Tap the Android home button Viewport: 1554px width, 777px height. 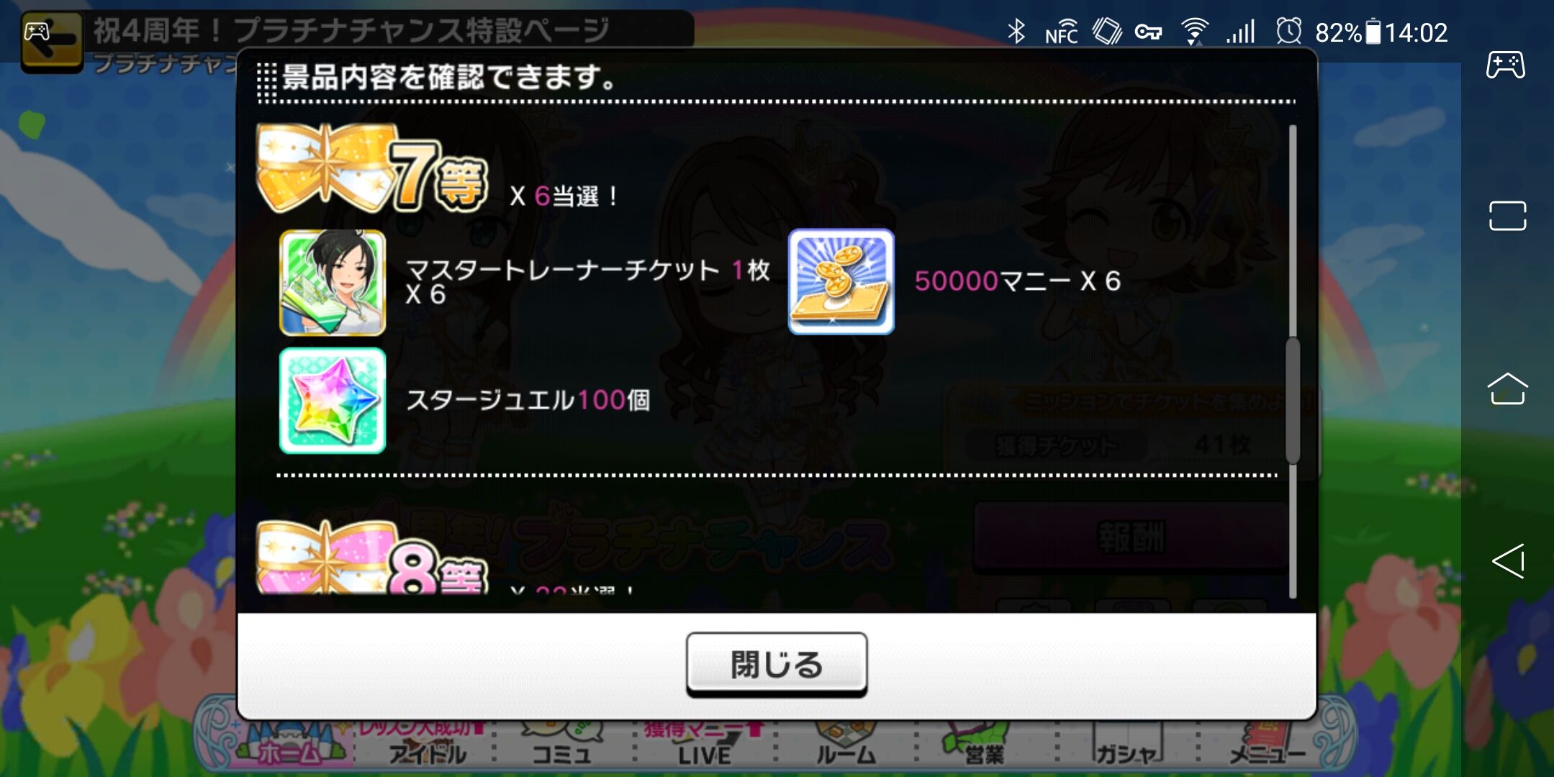pyautogui.click(x=1507, y=388)
